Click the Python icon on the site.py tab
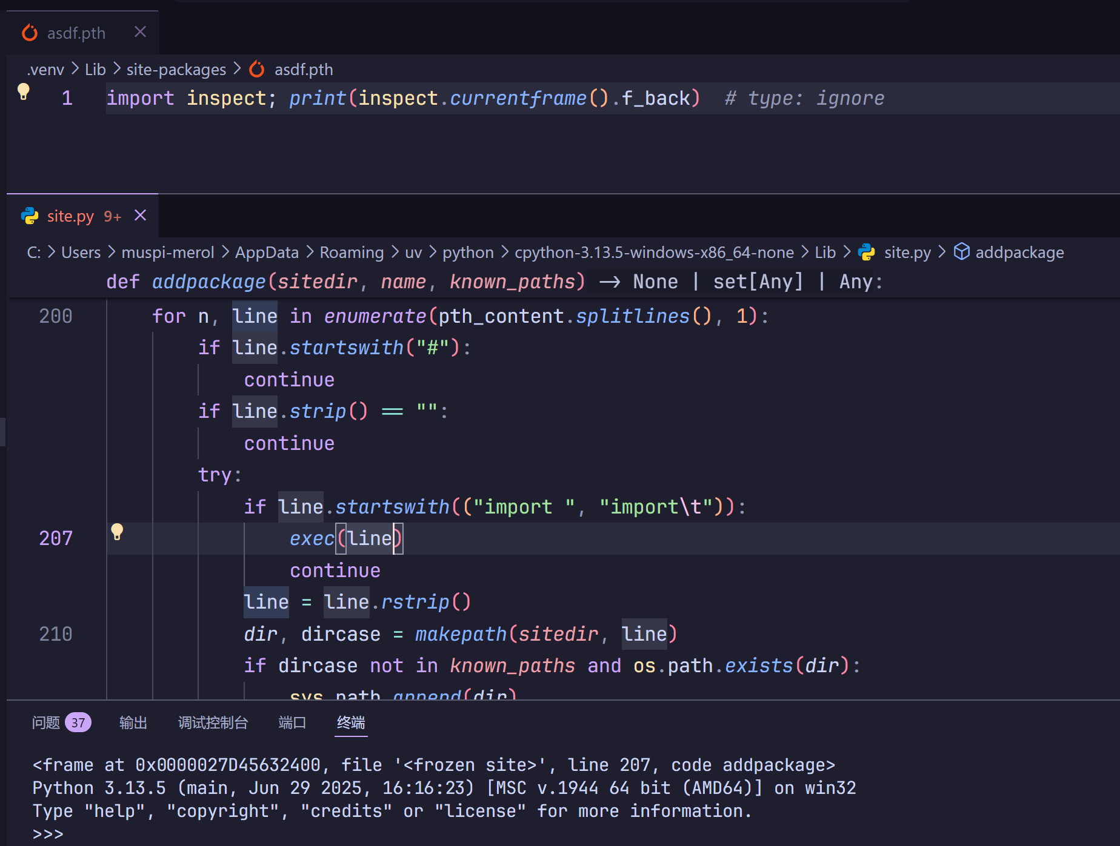 29,215
